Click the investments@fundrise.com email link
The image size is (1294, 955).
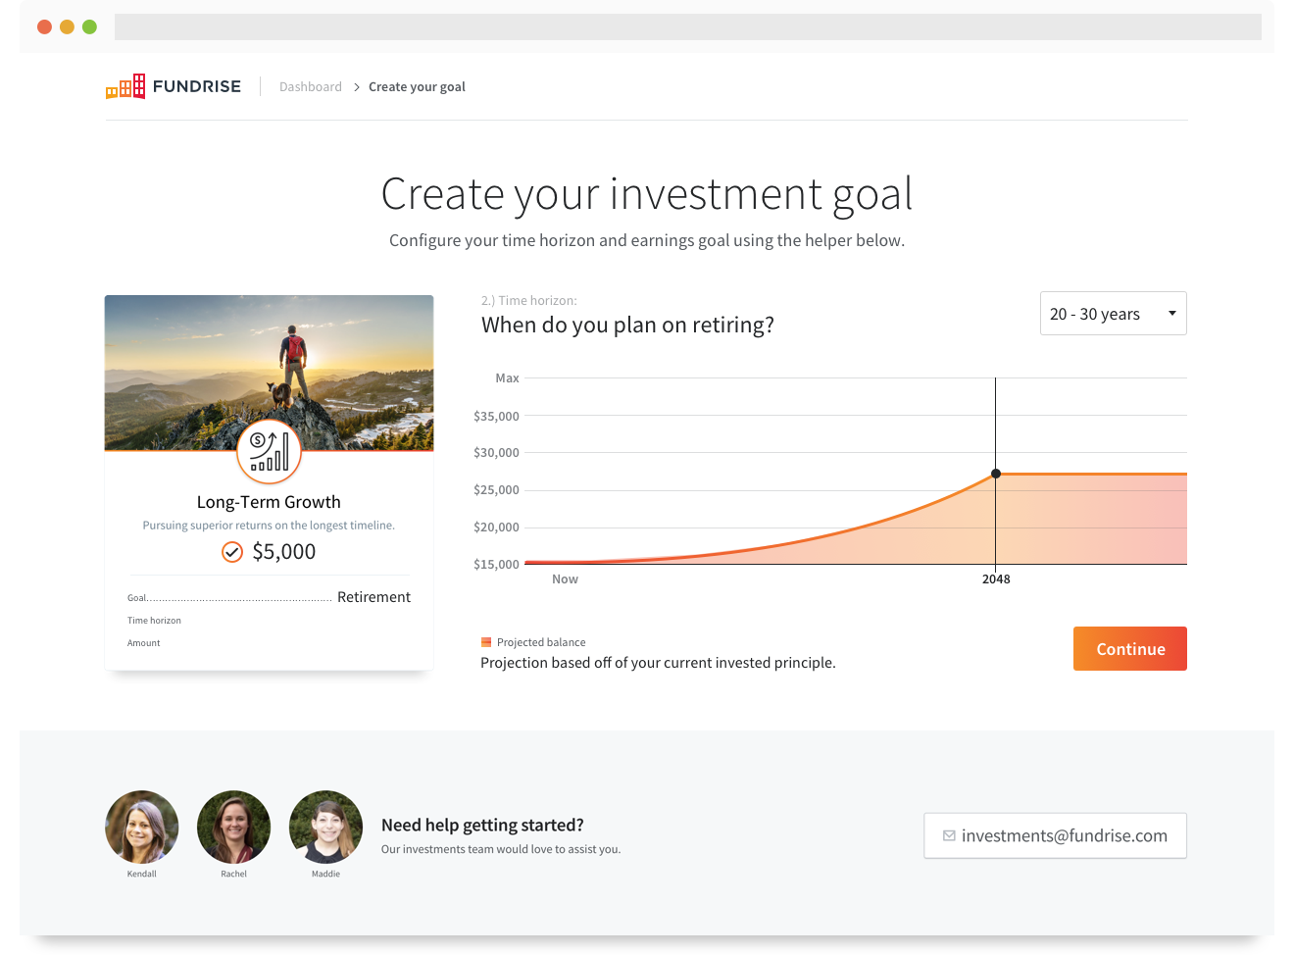pyautogui.click(x=1064, y=836)
